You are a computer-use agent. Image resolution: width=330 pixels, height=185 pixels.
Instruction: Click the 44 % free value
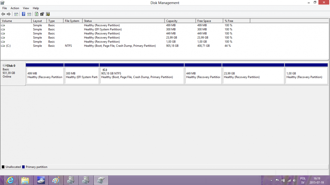228,46
